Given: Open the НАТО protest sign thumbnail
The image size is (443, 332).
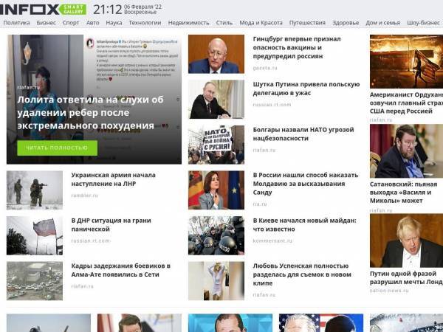Looking at the screenshot, I should [x=216, y=145].
